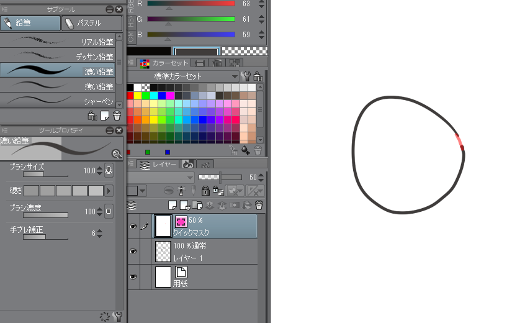Change 手ブレ補正 value with stepper
Image resolution: width=507 pixels, height=323 pixels.
tap(99, 234)
